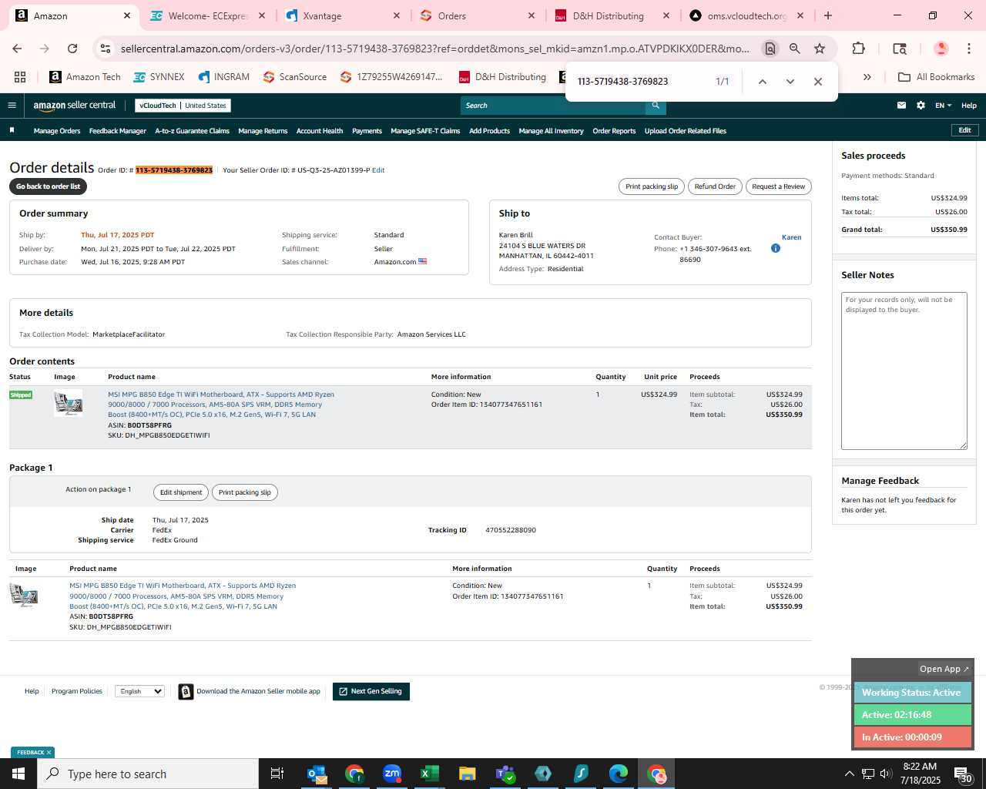This screenshot has width=986, height=789.
Task: Open Excel from the taskbar
Action: (x=430, y=774)
